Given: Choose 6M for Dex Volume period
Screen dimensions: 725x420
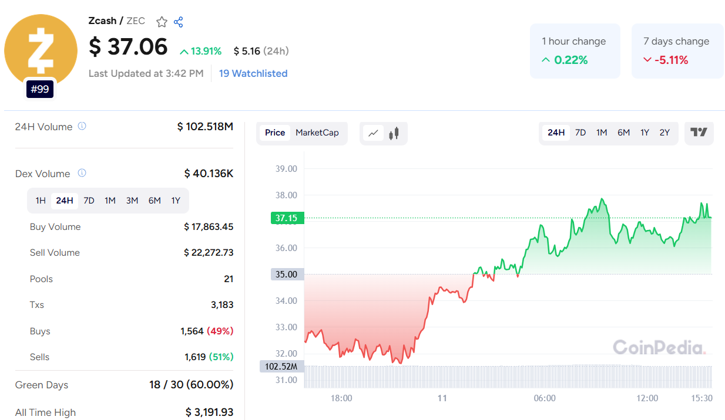Looking at the screenshot, I should click(x=155, y=201).
